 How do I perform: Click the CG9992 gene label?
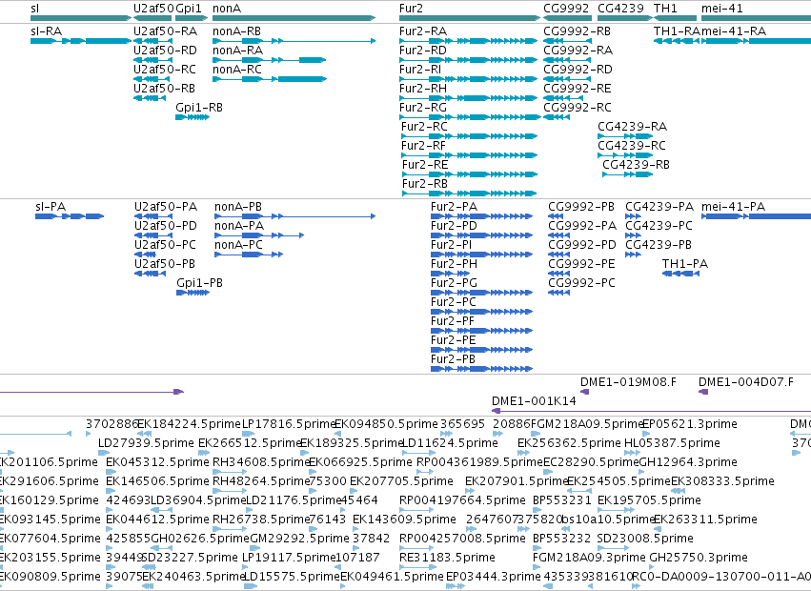pyautogui.click(x=566, y=9)
